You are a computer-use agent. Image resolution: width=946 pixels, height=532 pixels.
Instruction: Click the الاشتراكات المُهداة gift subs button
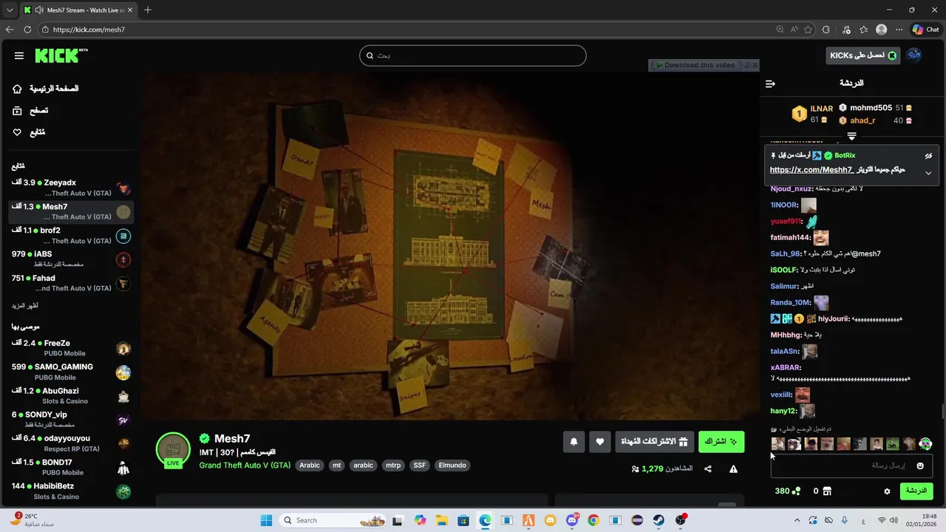point(655,442)
